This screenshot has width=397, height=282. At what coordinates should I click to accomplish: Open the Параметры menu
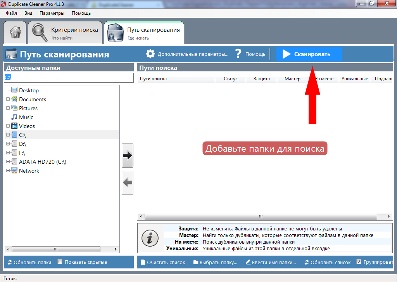[52, 13]
